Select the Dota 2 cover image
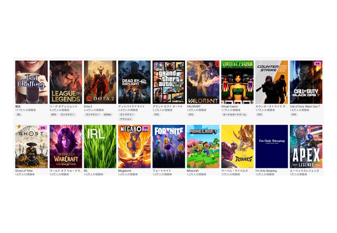The image size is (337, 233). tap(100, 82)
